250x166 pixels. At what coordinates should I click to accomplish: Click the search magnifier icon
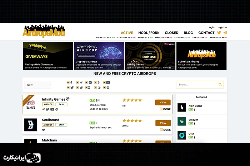coord(220,84)
